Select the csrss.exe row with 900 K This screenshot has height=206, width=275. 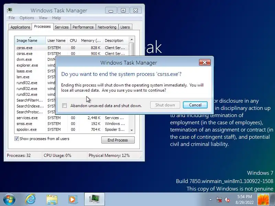(x=71, y=54)
